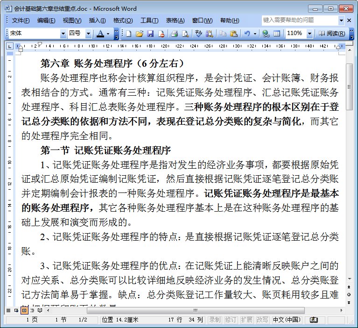
Task: Jump to previous page with double up arrow
Action: click(349, 287)
